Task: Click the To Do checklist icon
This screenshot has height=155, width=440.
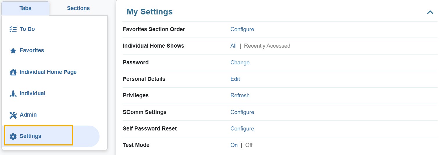Action: coord(13,29)
